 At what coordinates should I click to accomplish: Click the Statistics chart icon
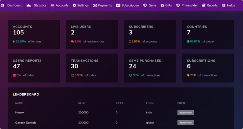click(x=29, y=6)
